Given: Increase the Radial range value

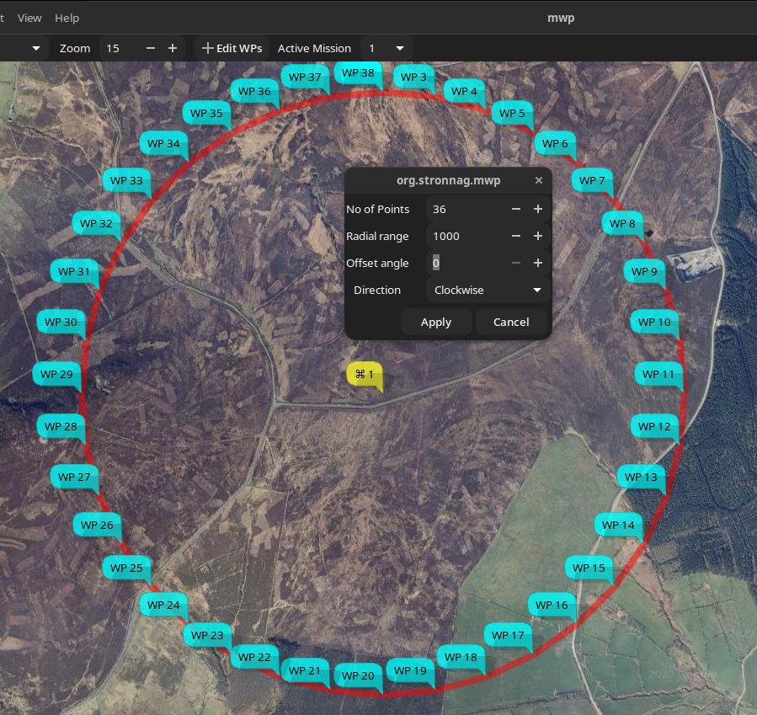Looking at the screenshot, I should pos(538,236).
